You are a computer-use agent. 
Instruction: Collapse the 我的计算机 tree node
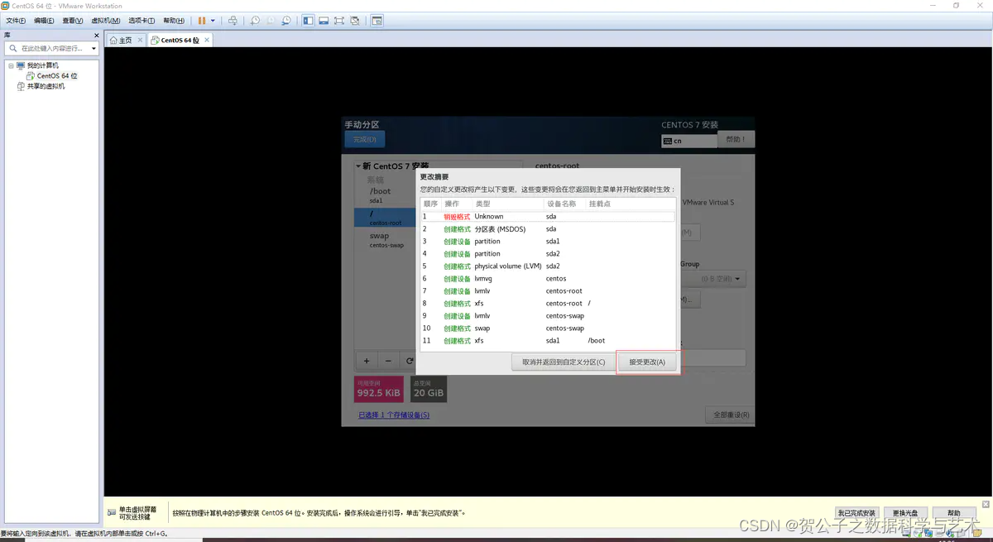11,65
